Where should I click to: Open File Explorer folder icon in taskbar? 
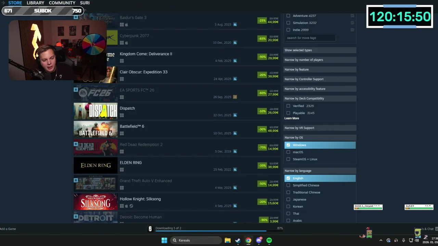tap(228, 241)
